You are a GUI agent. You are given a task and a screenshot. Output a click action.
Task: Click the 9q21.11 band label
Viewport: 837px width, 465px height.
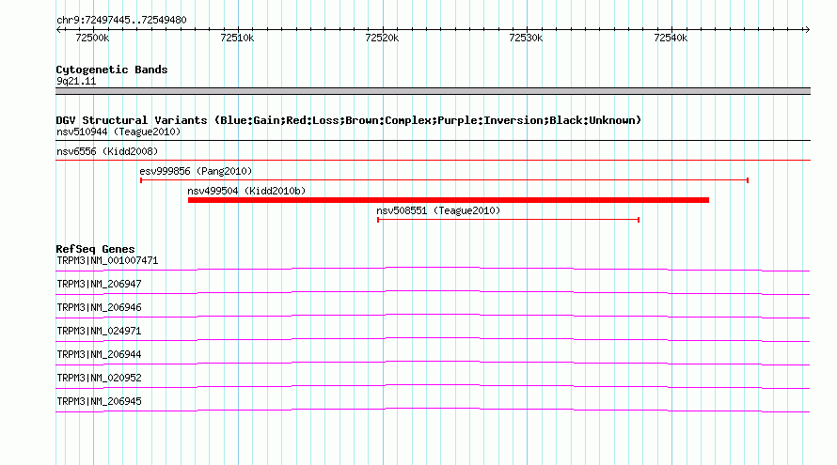[76, 81]
